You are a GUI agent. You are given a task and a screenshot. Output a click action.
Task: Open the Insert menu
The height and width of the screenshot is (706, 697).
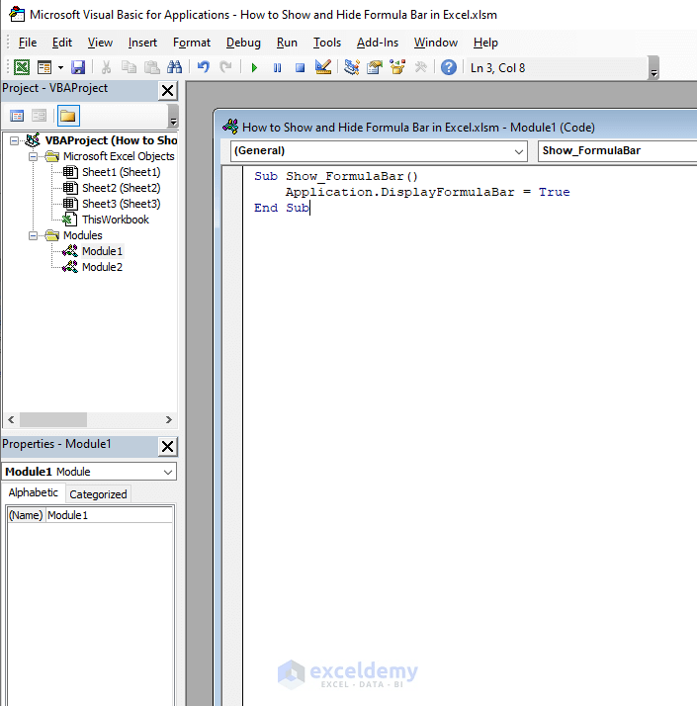(142, 43)
